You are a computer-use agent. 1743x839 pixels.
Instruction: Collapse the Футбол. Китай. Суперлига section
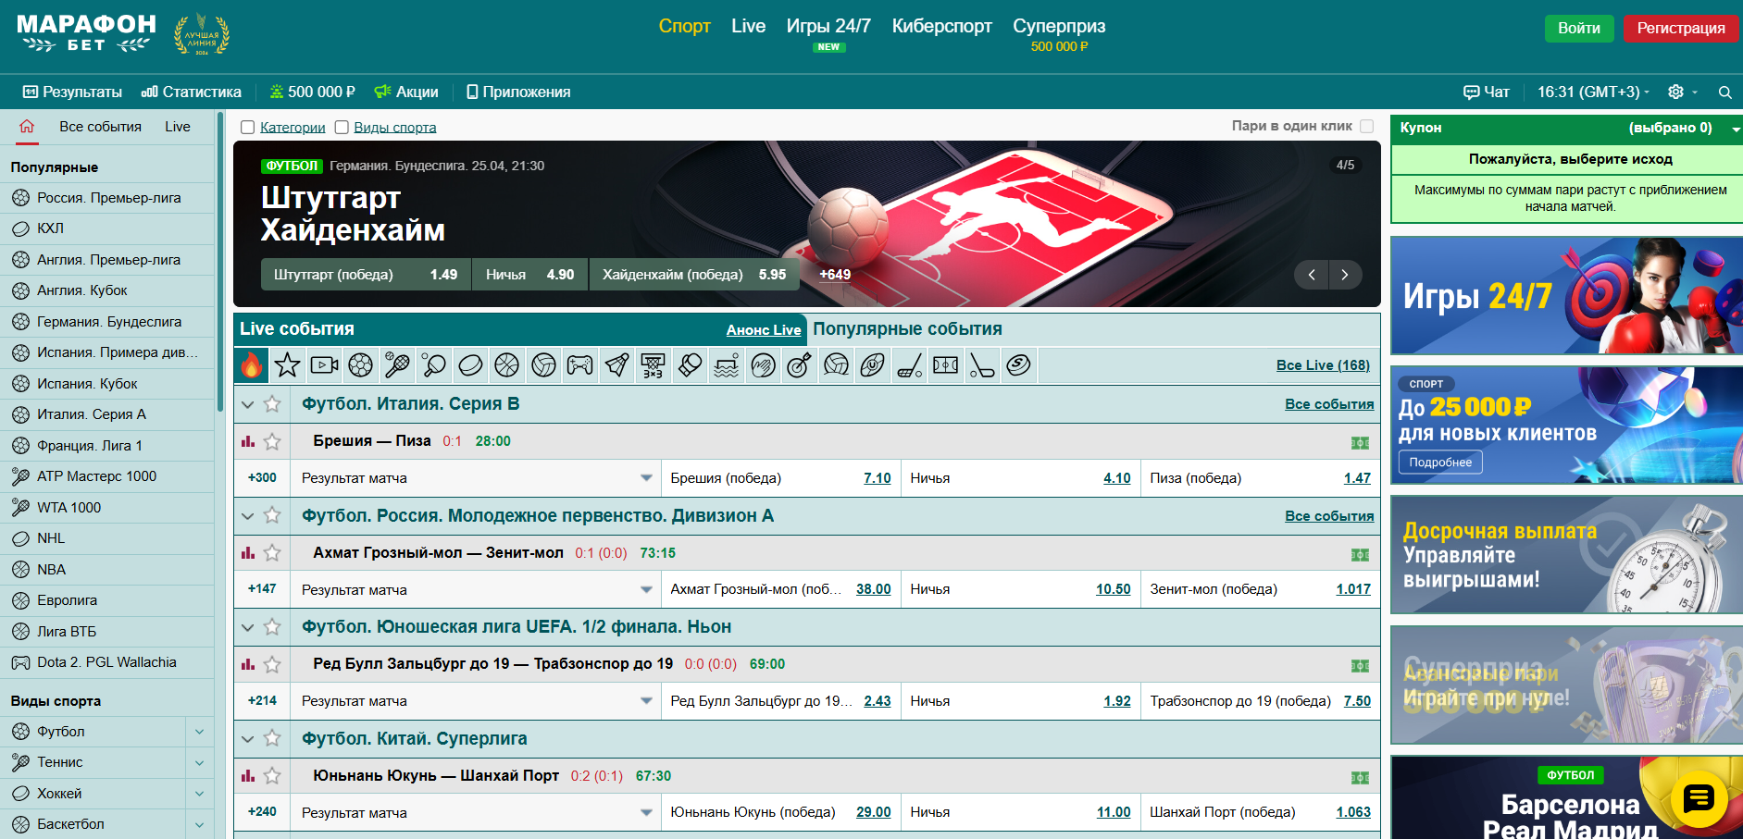coord(247,739)
